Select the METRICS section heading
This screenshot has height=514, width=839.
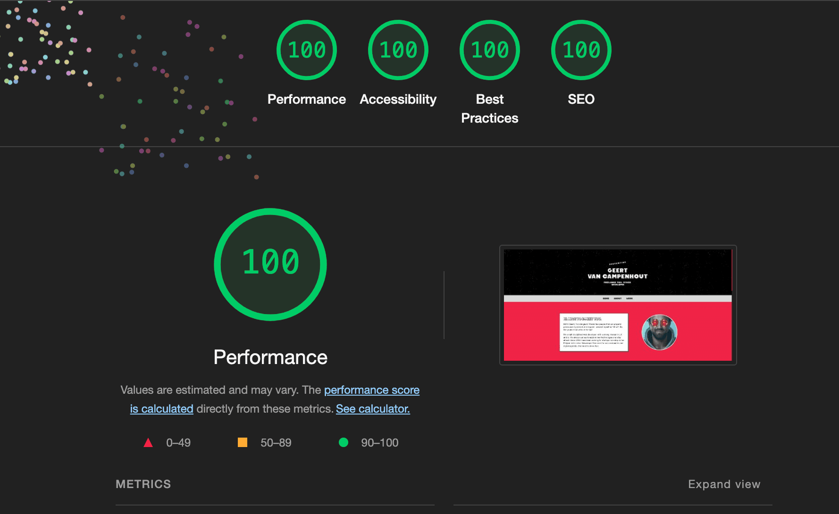(x=143, y=484)
